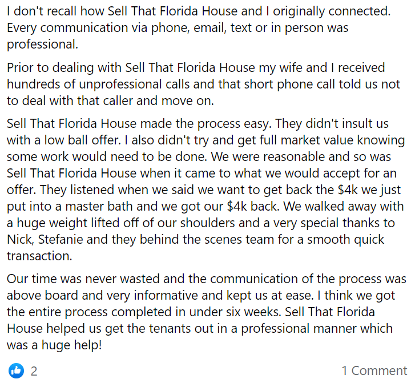The width and height of the screenshot is (411, 383).
Task: Click the final words 'was a huge help!'
Action: (54, 345)
